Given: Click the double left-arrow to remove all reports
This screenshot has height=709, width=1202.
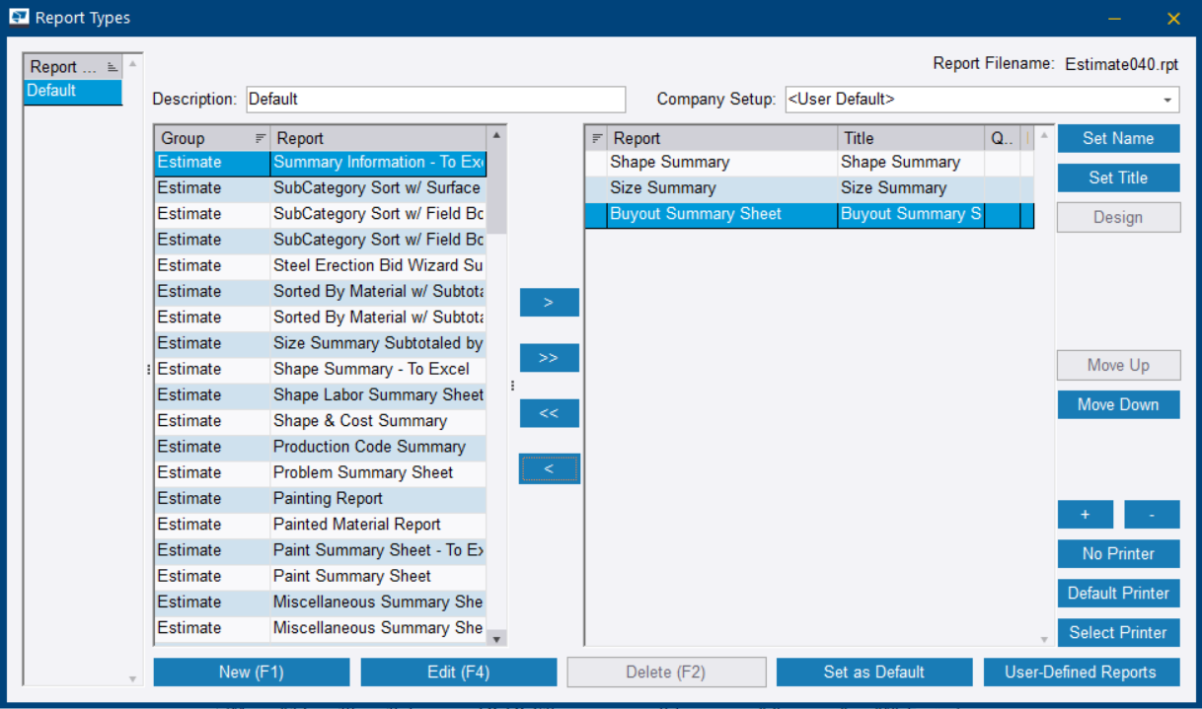Looking at the screenshot, I should tap(549, 412).
